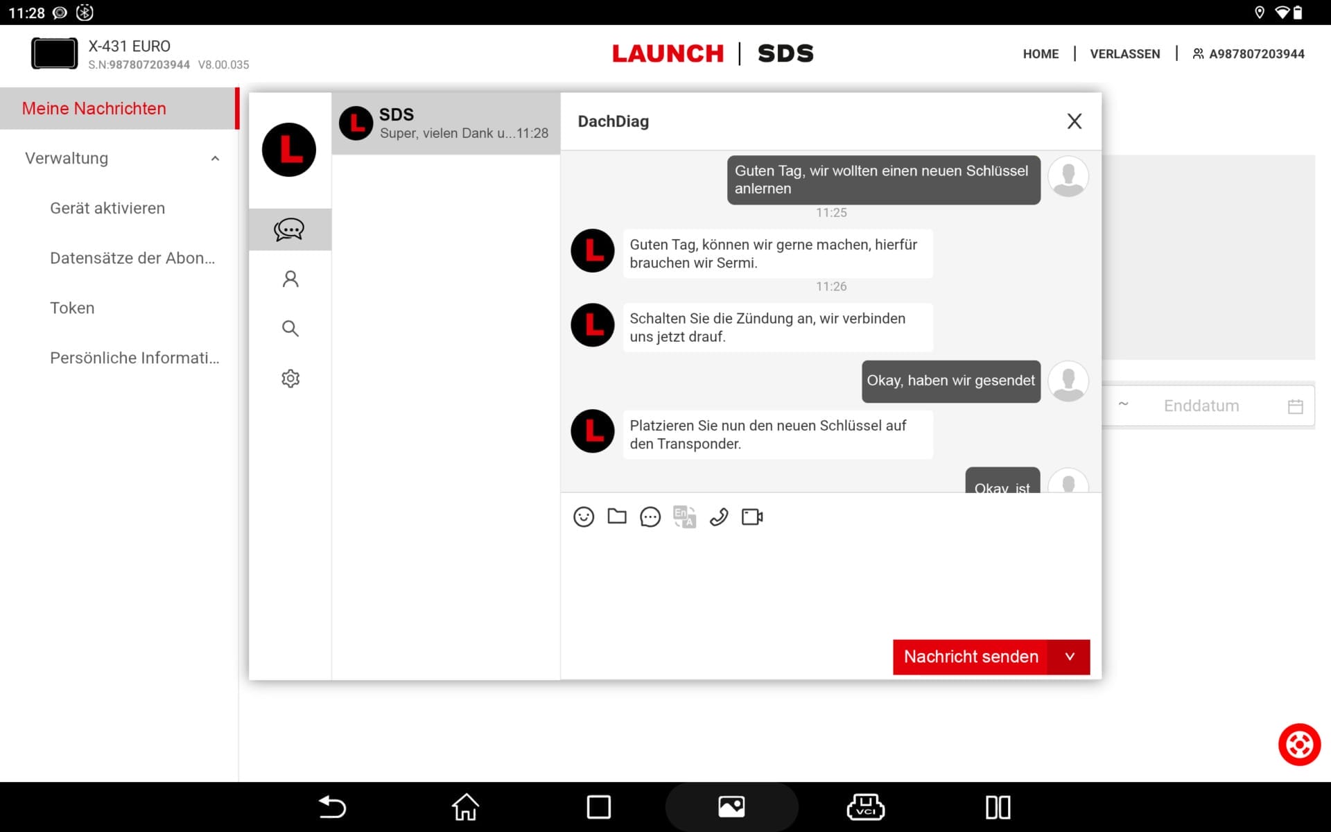The image size is (1331, 832).
Task: Click message 'Okay, haben wir gesendet'
Action: 950,381
